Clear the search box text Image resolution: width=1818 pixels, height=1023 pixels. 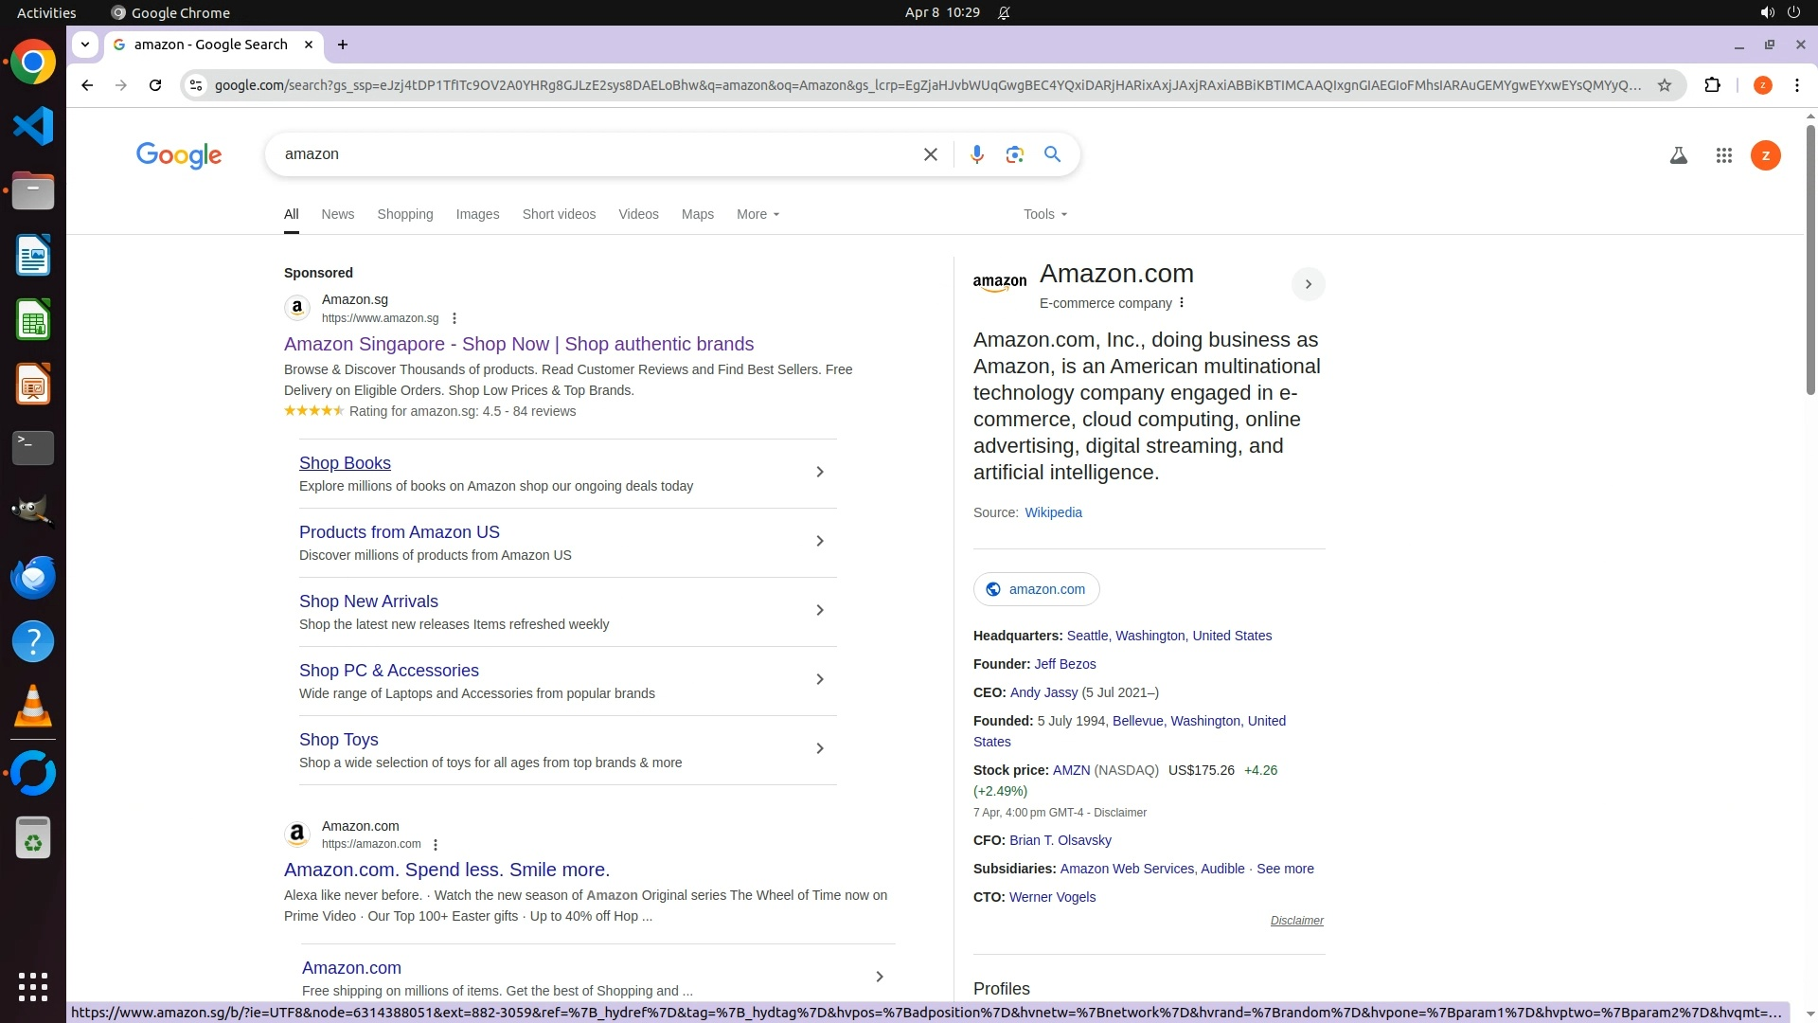[x=930, y=154]
